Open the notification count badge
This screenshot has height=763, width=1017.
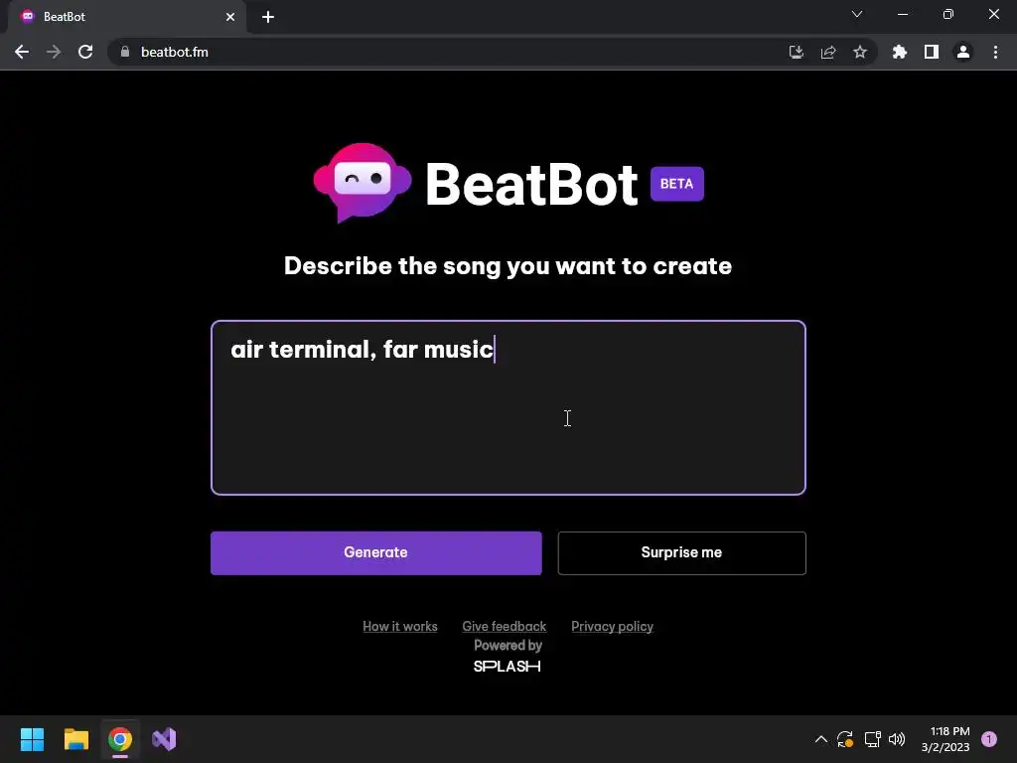tap(989, 739)
